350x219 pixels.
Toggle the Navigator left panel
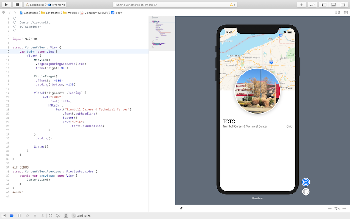coord(324,5)
